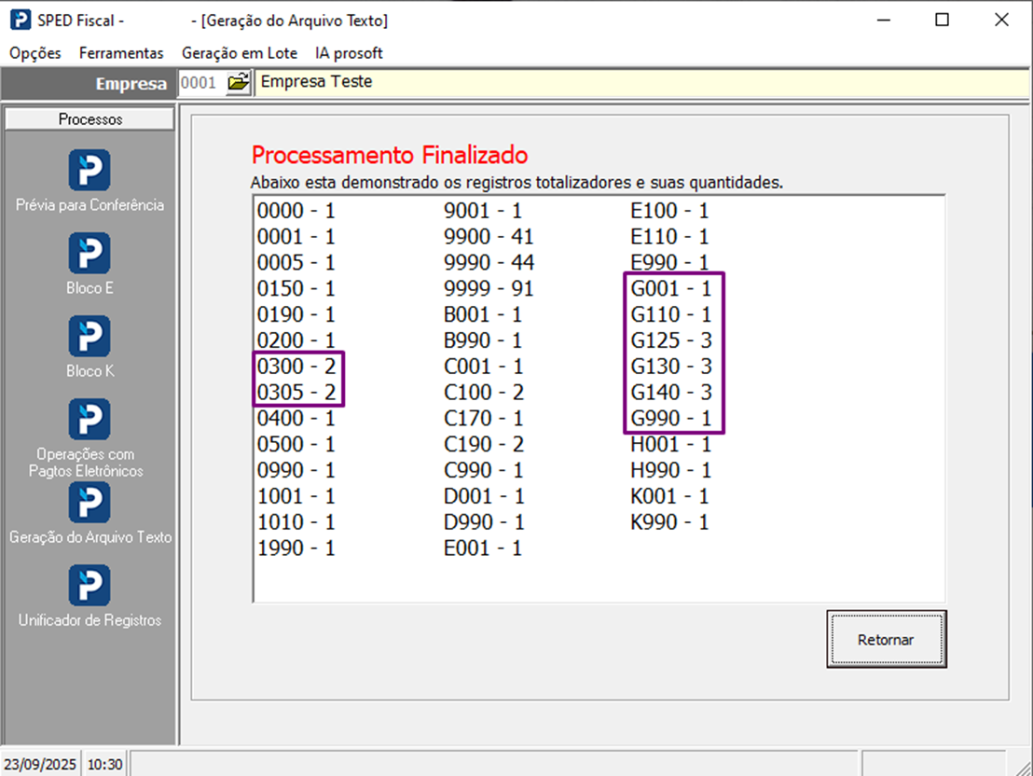Click the Bloco E icon
The height and width of the screenshot is (776, 1033).
pos(90,254)
